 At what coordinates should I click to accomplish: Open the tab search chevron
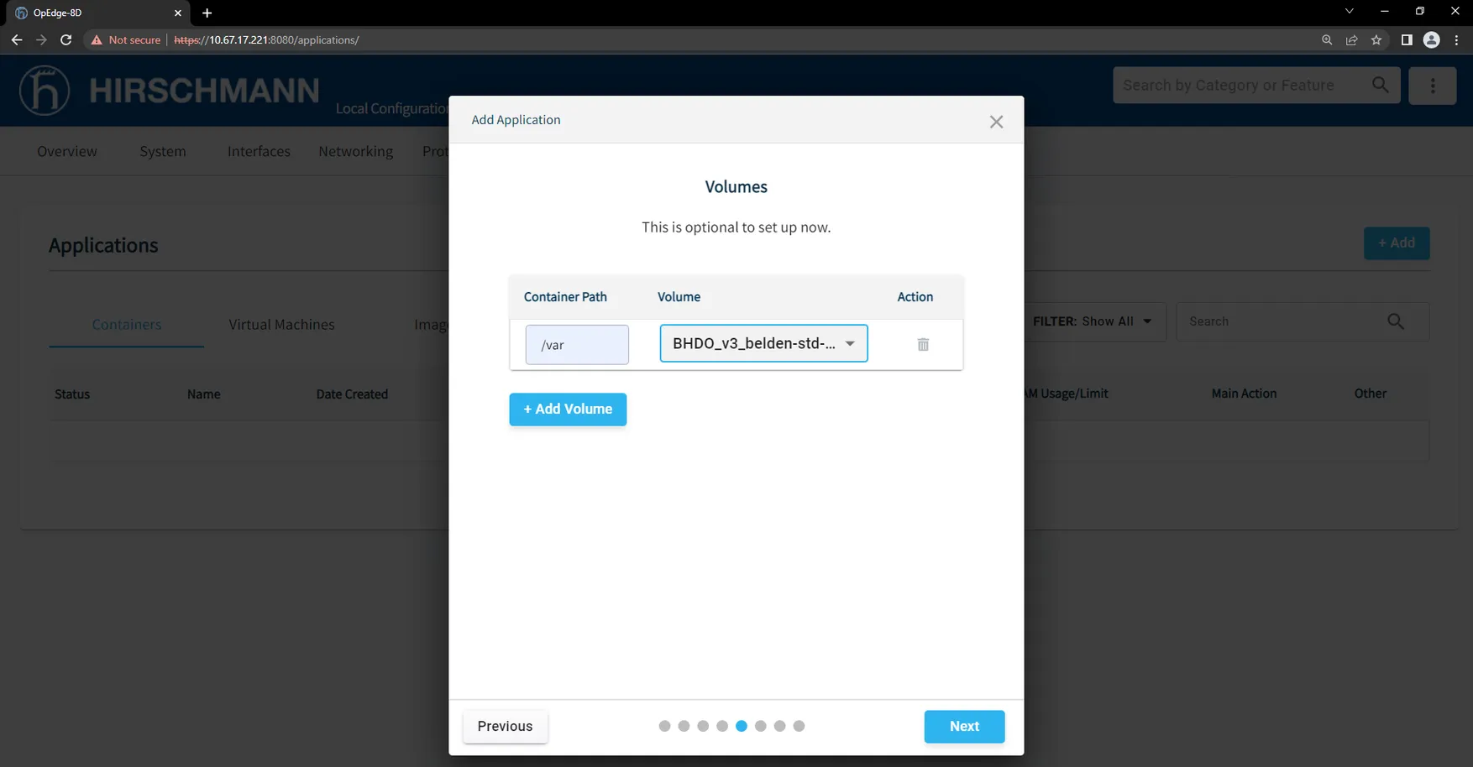pyautogui.click(x=1349, y=11)
